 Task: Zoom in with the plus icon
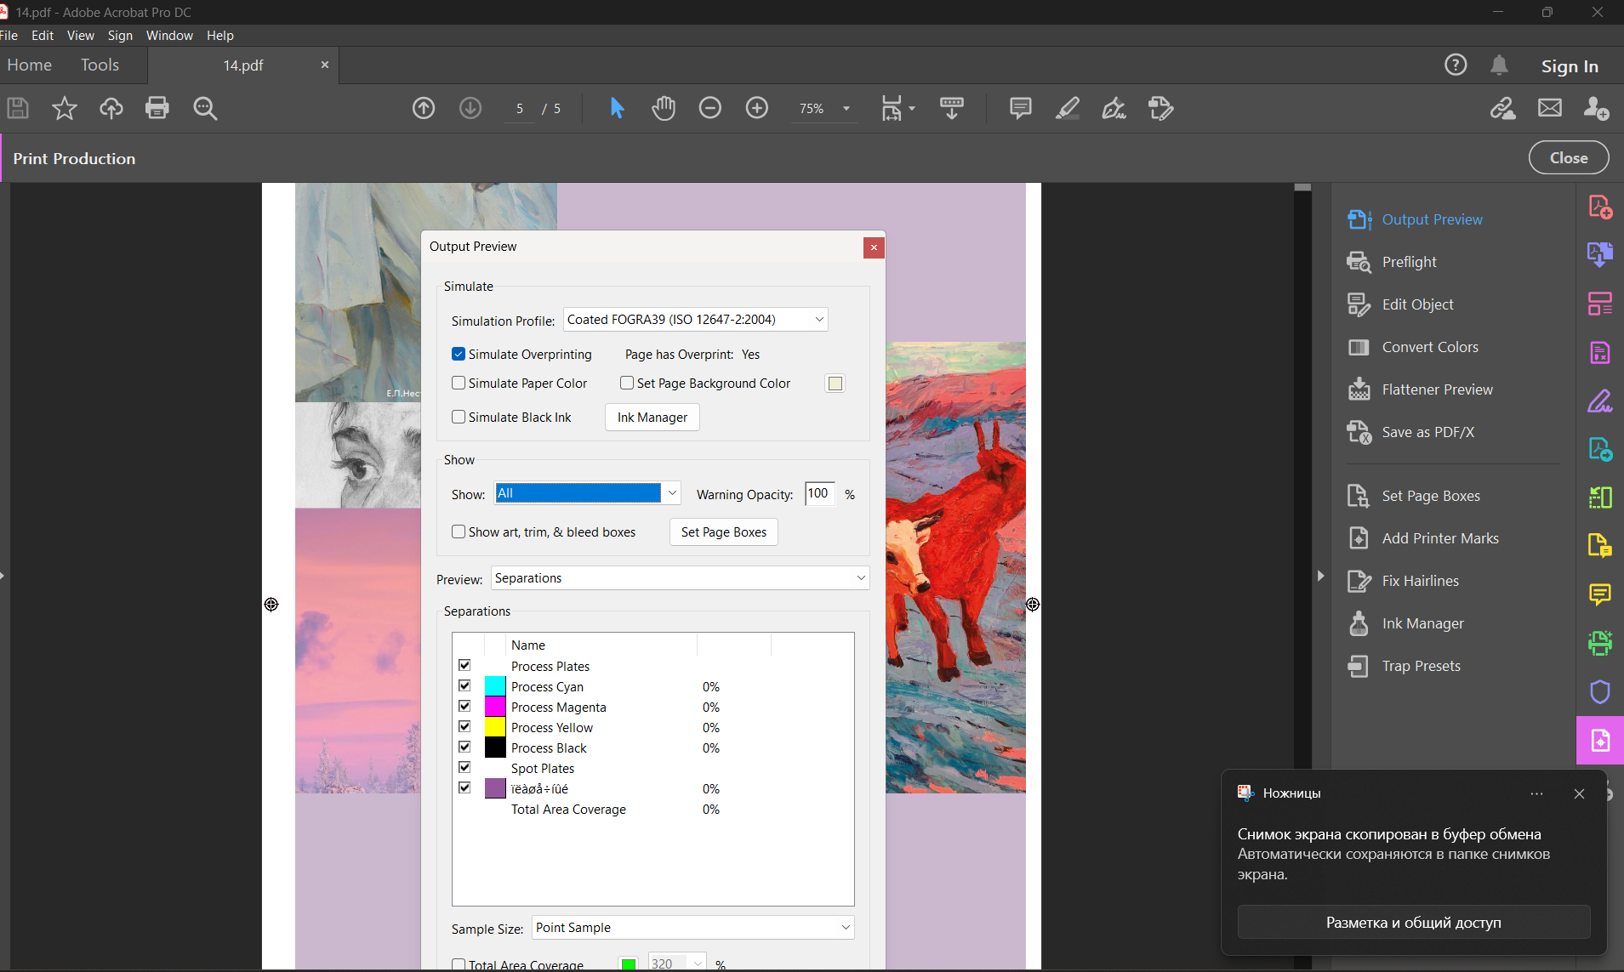(757, 108)
